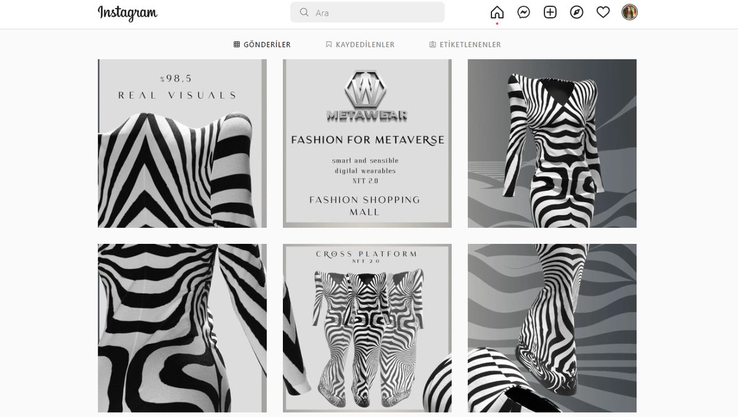Open the CROSS PLATFORM NFT 2.0 post
The height and width of the screenshot is (417, 738).
(x=367, y=330)
